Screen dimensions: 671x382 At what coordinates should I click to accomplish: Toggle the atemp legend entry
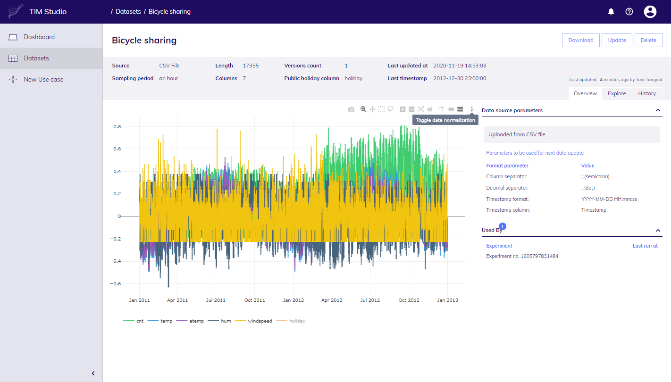[190, 321]
